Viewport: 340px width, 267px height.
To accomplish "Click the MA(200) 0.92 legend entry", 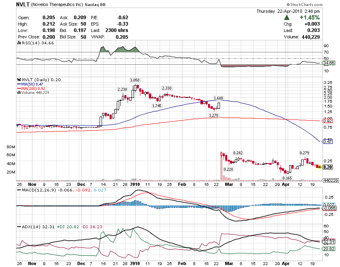I will [31, 88].
